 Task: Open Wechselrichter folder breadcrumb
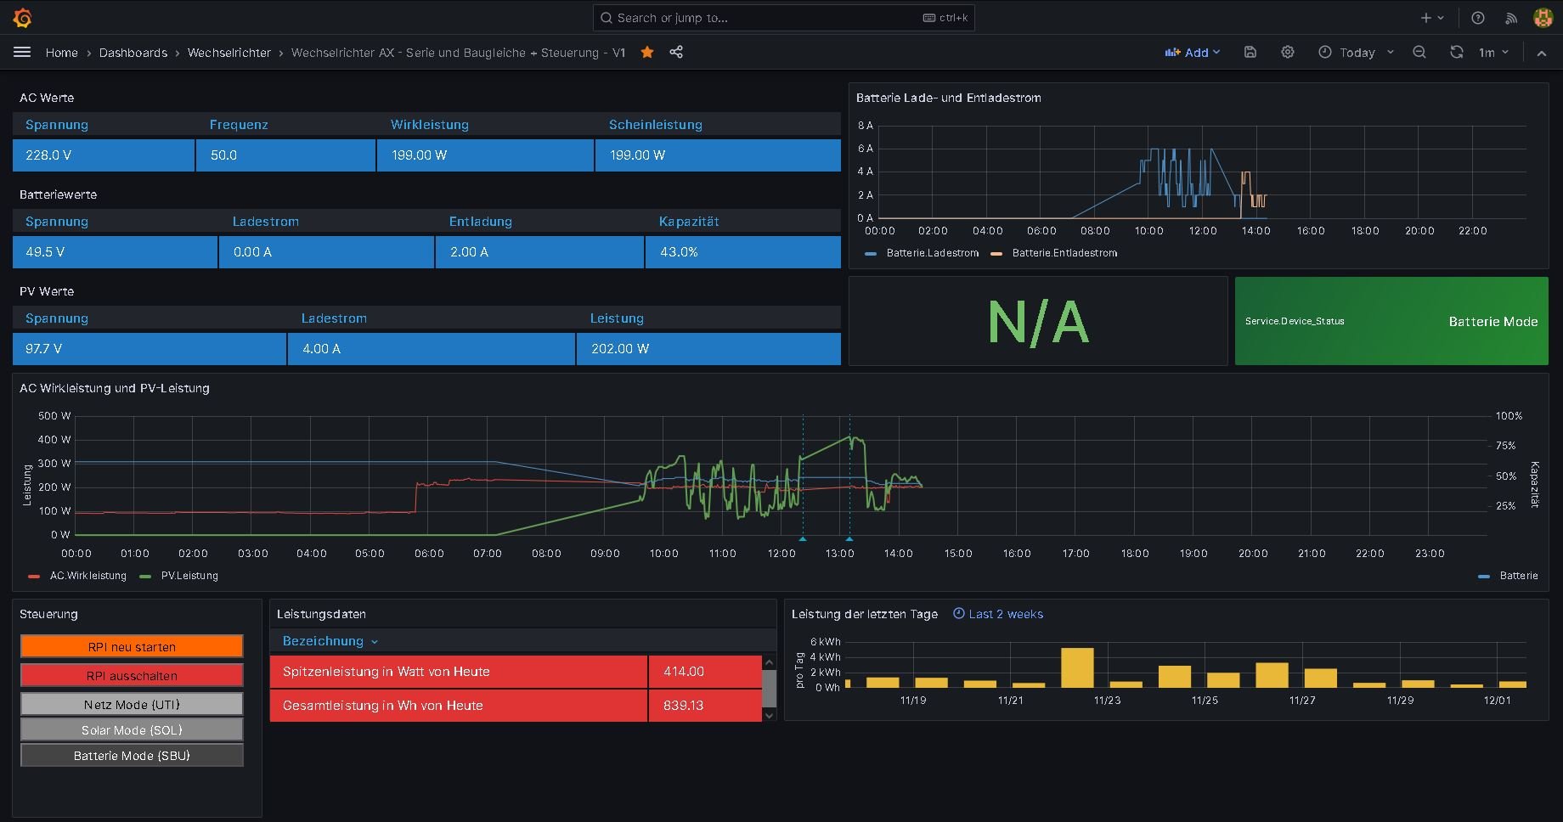229,53
